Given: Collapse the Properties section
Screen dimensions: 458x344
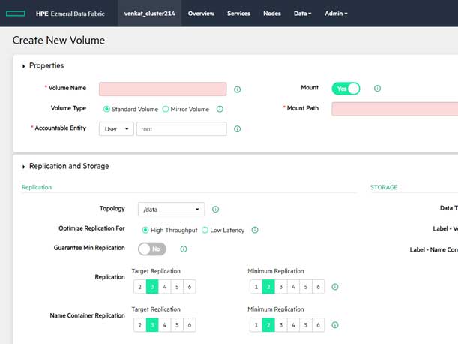Looking at the screenshot, I should (24, 66).
